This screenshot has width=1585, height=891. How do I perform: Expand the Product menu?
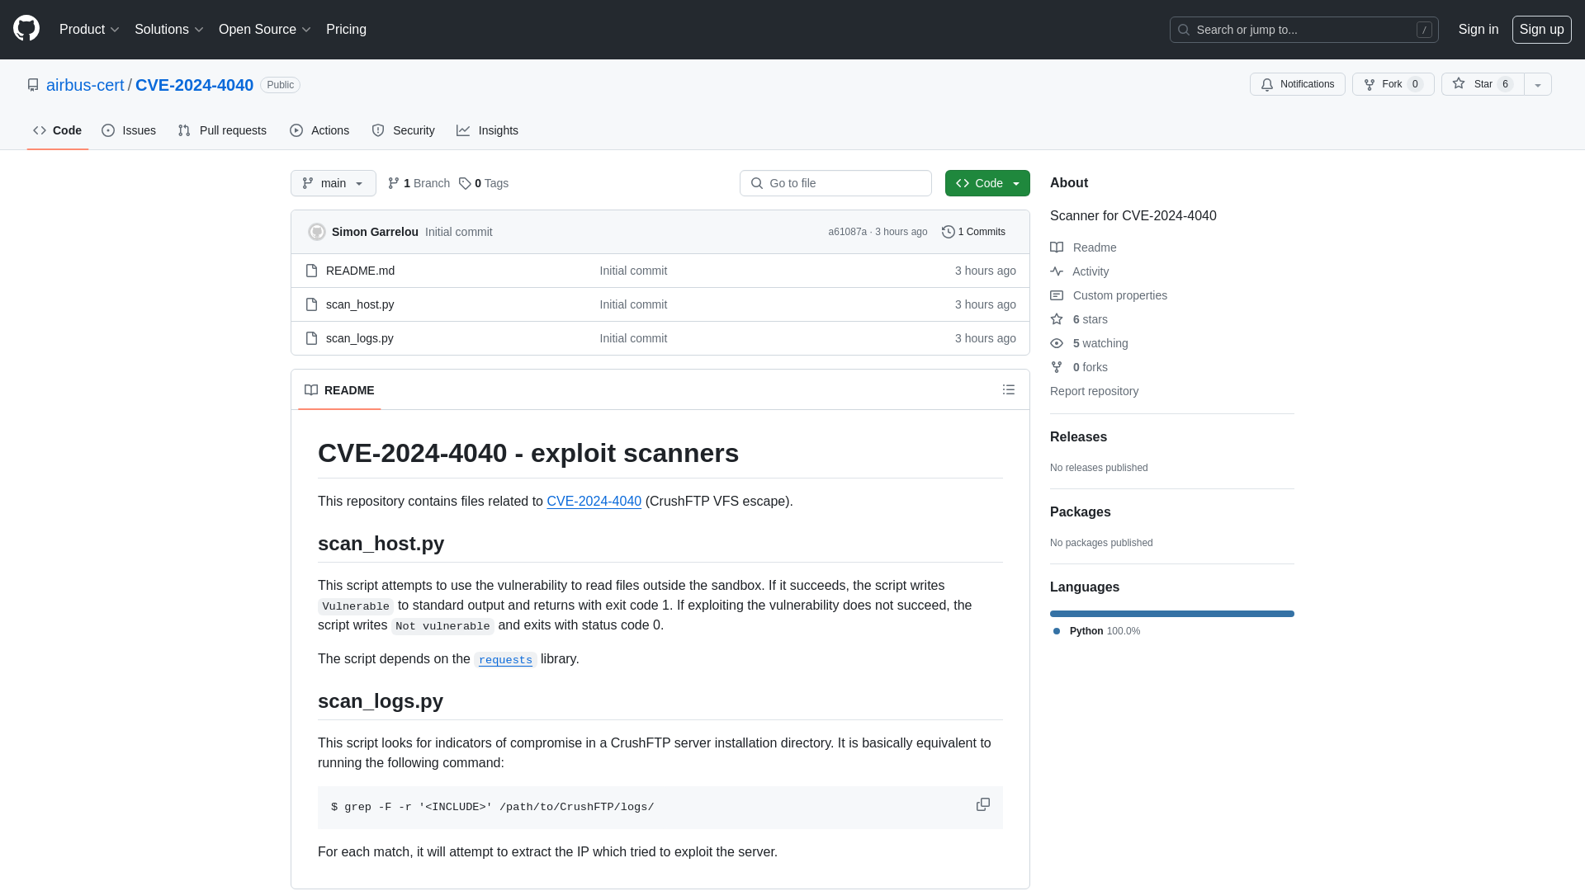tap(89, 30)
